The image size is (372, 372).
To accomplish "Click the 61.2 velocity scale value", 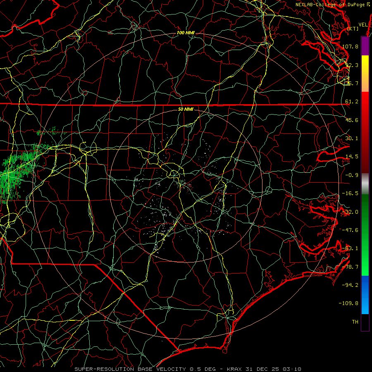I will point(352,102).
